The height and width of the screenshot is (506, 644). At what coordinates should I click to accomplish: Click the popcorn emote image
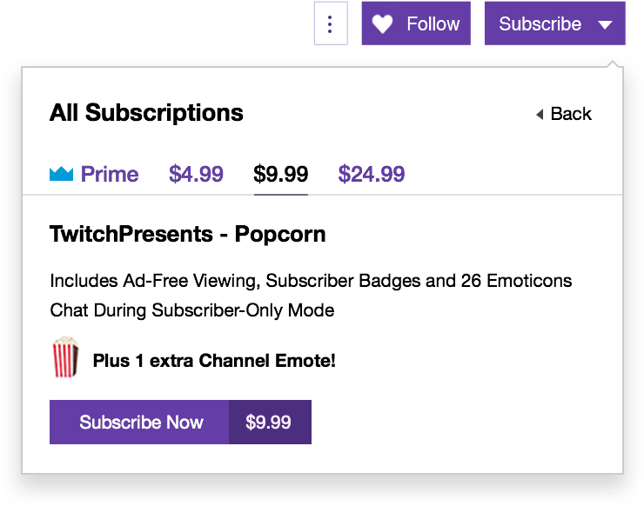point(65,356)
